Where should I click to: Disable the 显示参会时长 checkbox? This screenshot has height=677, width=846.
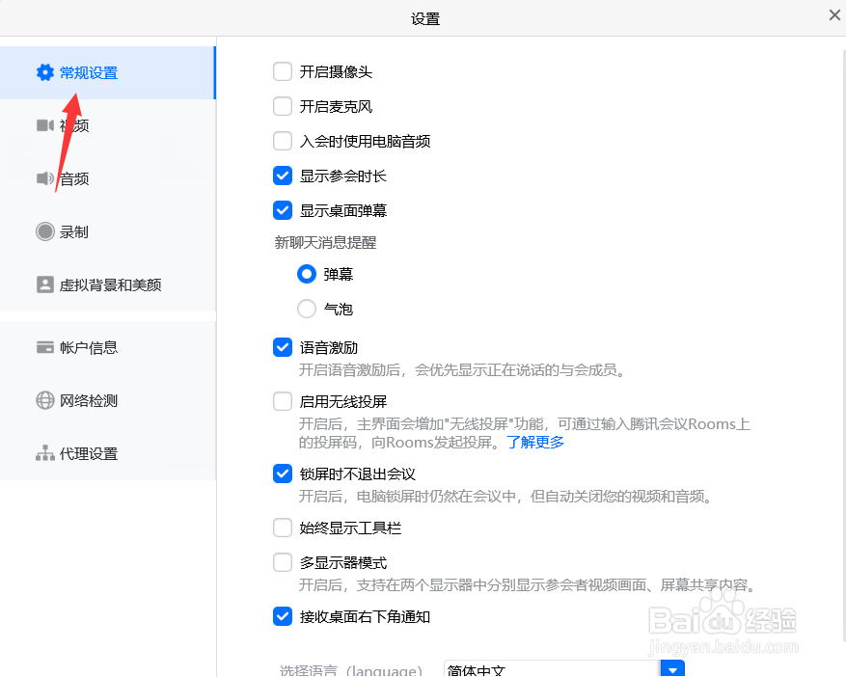283,176
